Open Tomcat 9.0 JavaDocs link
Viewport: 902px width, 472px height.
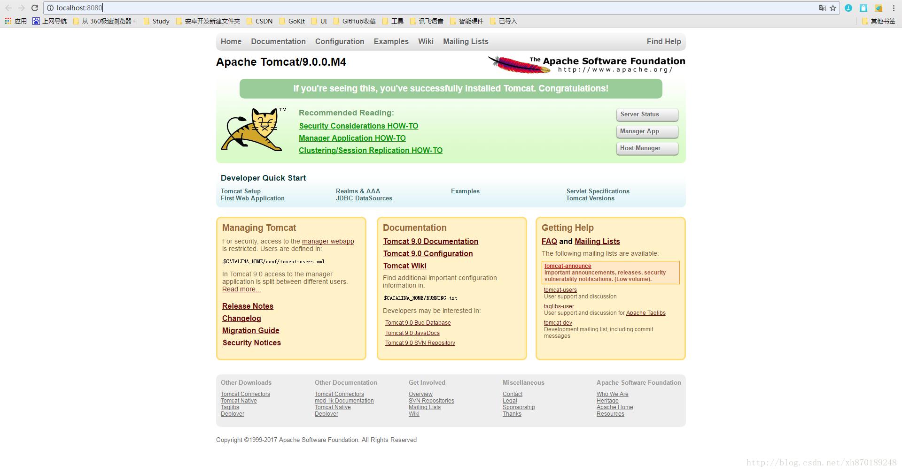click(412, 333)
